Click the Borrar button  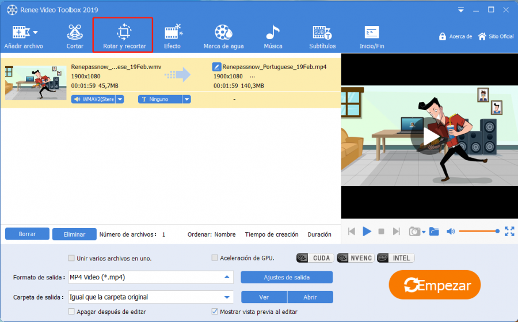27,234
